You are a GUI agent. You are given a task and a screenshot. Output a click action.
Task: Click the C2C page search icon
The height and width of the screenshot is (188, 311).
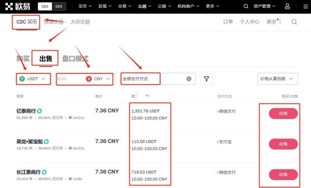coord(294,22)
